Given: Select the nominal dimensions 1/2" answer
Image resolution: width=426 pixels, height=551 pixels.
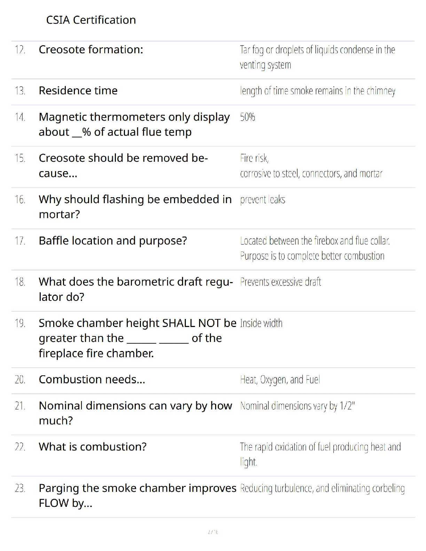Looking at the screenshot, I should coord(297,406).
